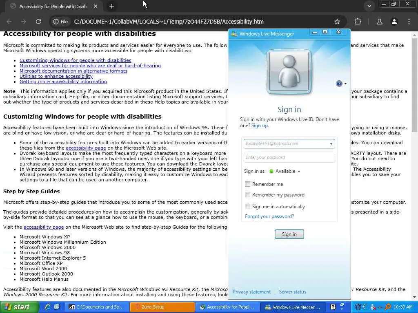Expand the email address dropdown arrow
Screen dimensions: 418x313
click(331, 144)
